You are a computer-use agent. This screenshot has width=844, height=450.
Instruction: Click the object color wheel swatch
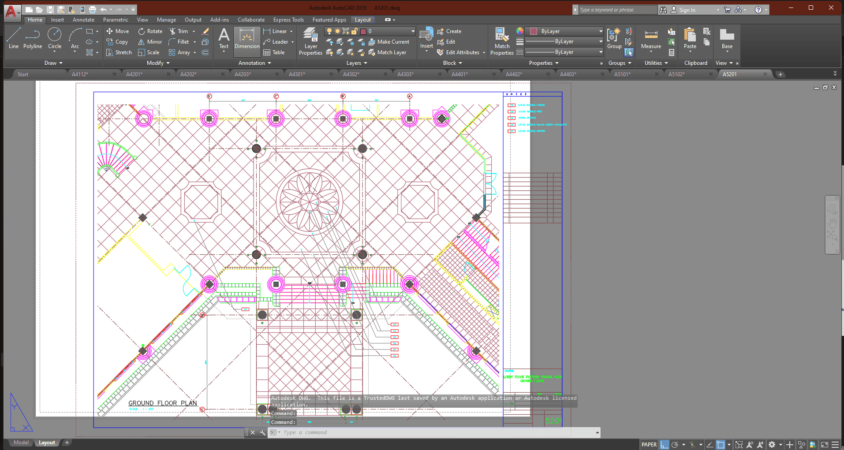pos(520,31)
